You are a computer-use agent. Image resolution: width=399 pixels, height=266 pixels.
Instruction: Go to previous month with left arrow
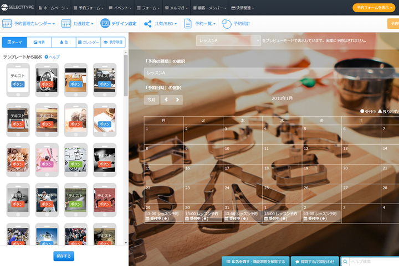[166, 100]
